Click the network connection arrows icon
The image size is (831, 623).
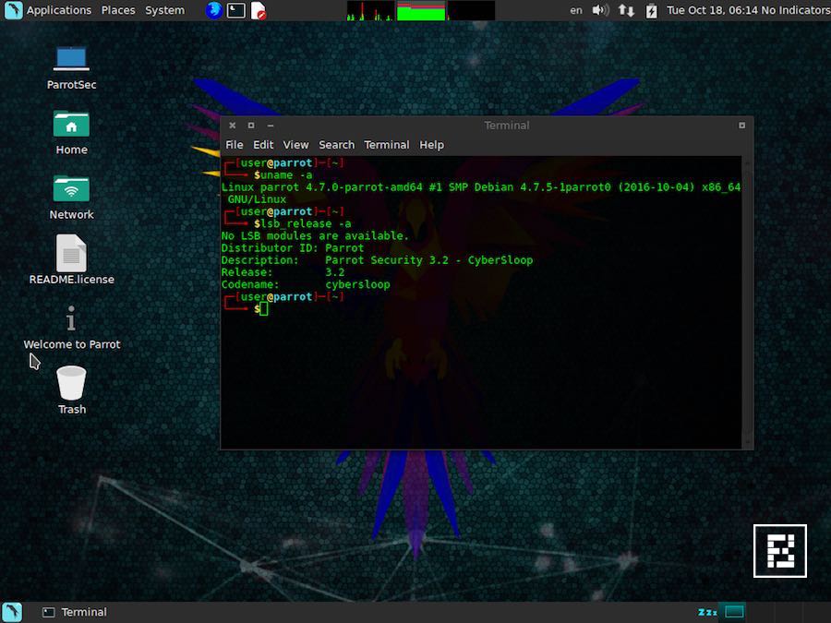coord(626,10)
